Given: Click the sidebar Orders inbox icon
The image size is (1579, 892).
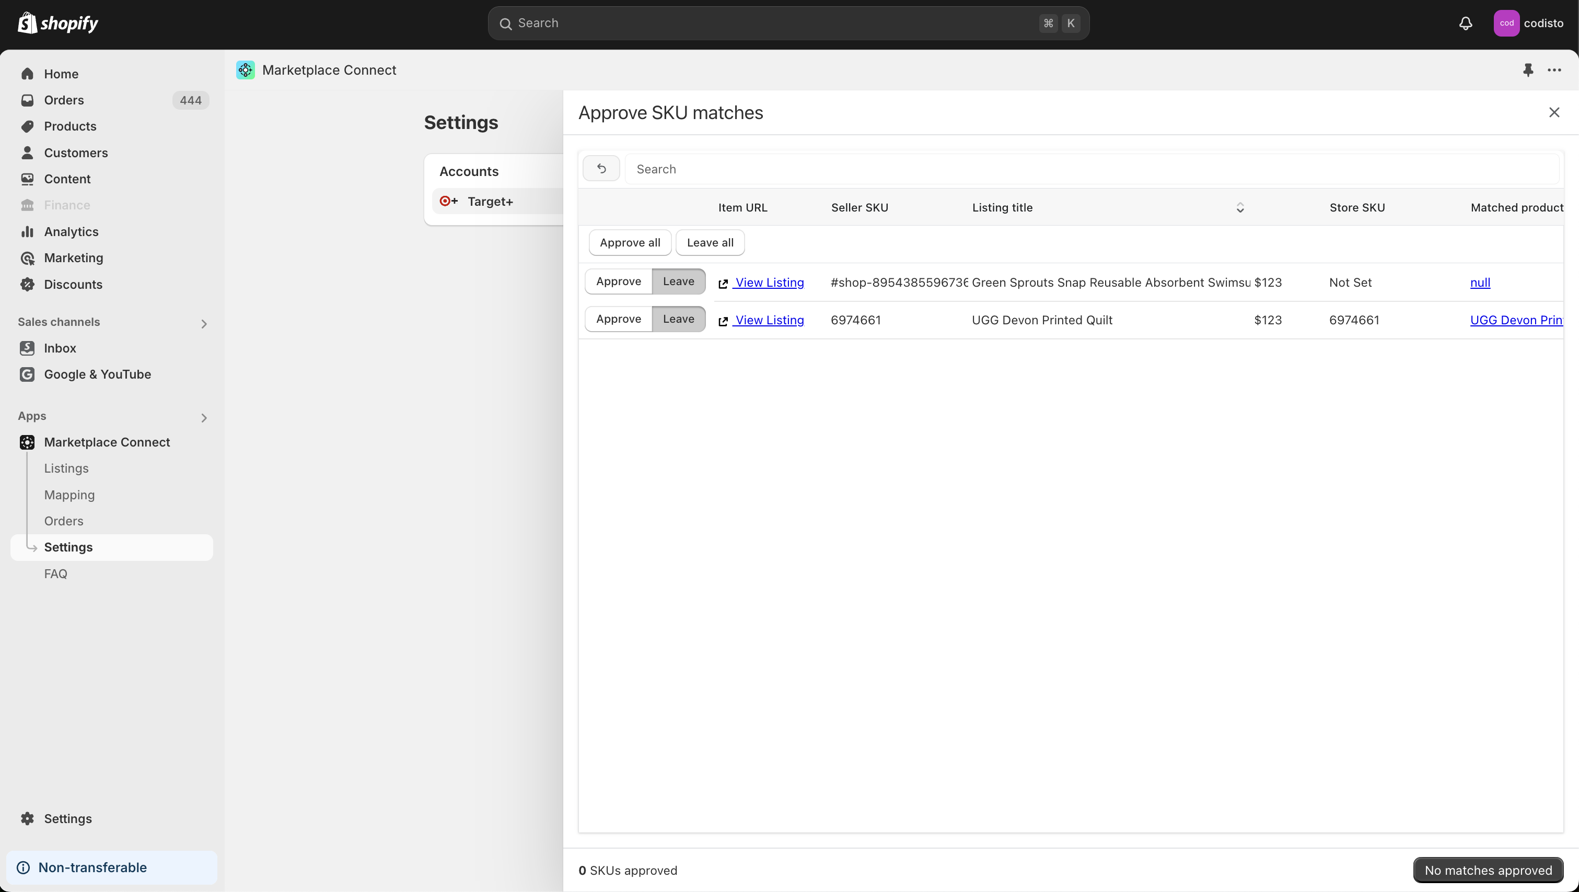Looking at the screenshot, I should 27,100.
